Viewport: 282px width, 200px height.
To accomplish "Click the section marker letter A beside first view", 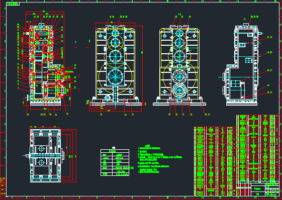I will (76, 42).
